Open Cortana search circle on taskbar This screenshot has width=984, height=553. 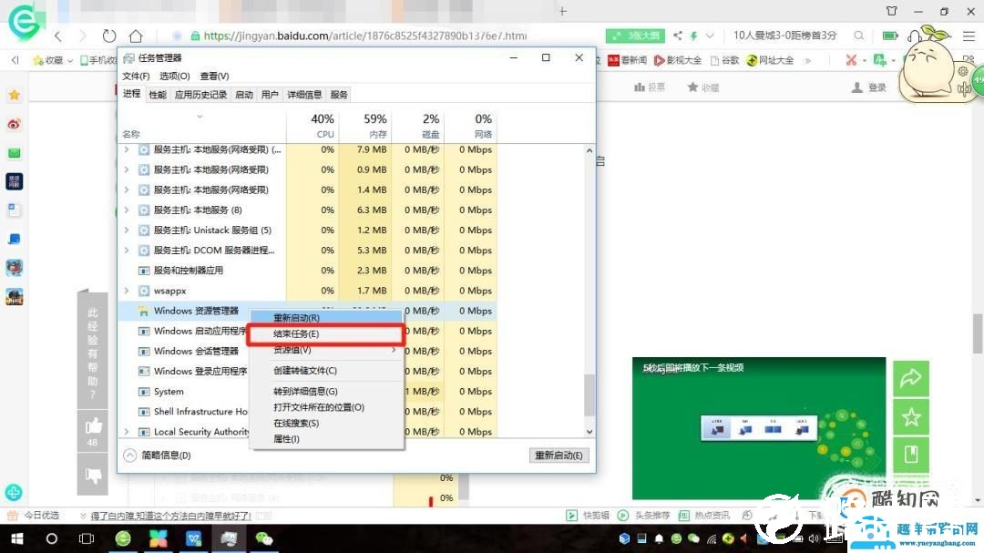point(51,538)
